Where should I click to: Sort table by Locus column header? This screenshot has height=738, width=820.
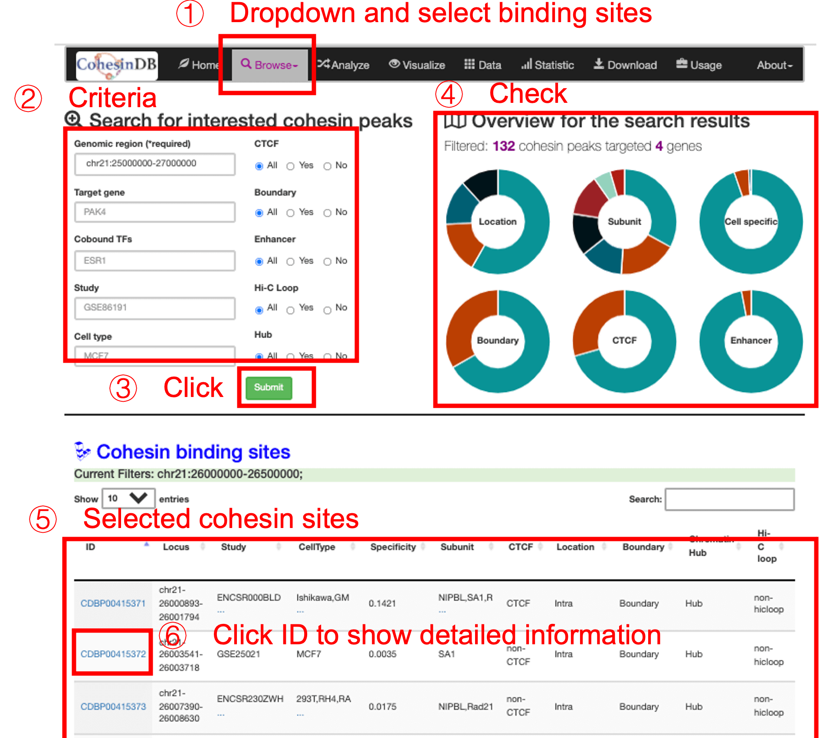tap(176, 547)
